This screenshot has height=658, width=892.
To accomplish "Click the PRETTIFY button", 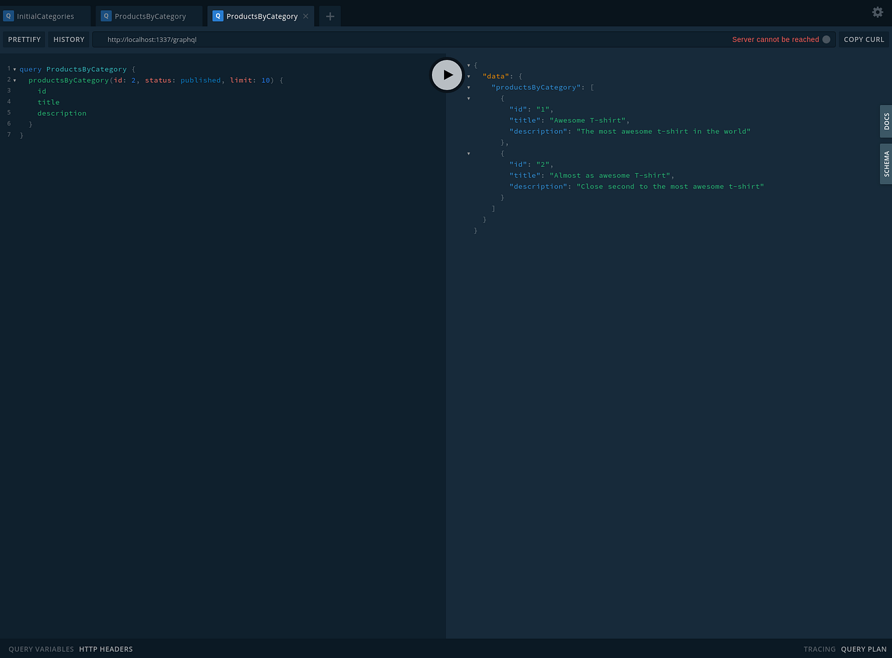I will click(x=24, y=39).
